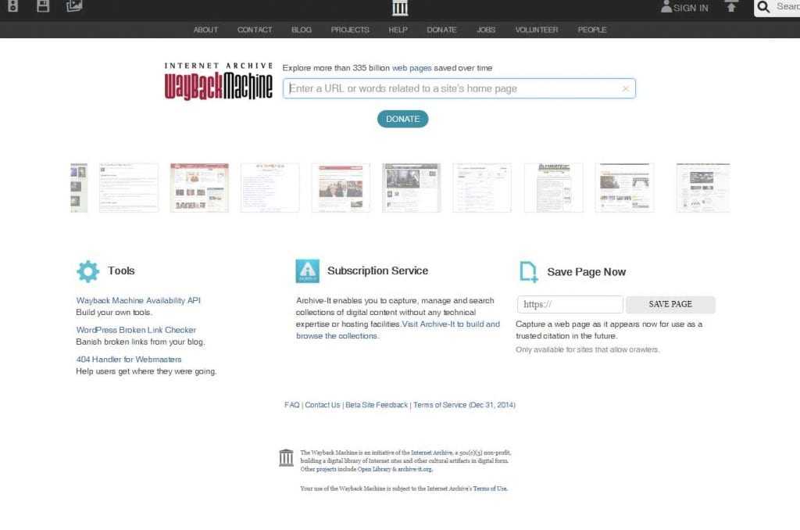This screenshot has width=800, height=530.
Task: Open 404 Handler for Webmasters link
Action: (129, 360)
